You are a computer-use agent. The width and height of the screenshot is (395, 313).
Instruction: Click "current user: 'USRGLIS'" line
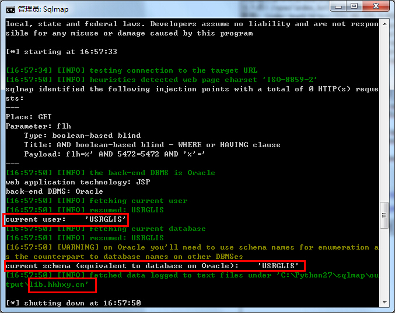click(x=65, y=219)
